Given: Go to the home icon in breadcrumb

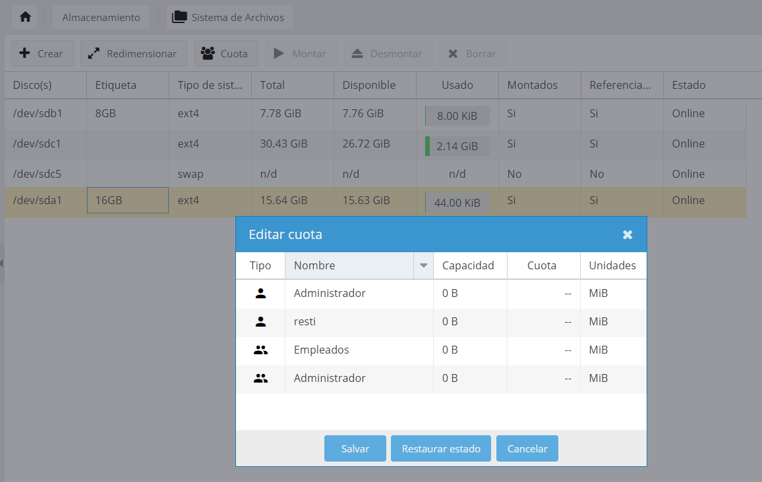Looking at the screenshot, I should pyautogui.click(x=25, y=17).
